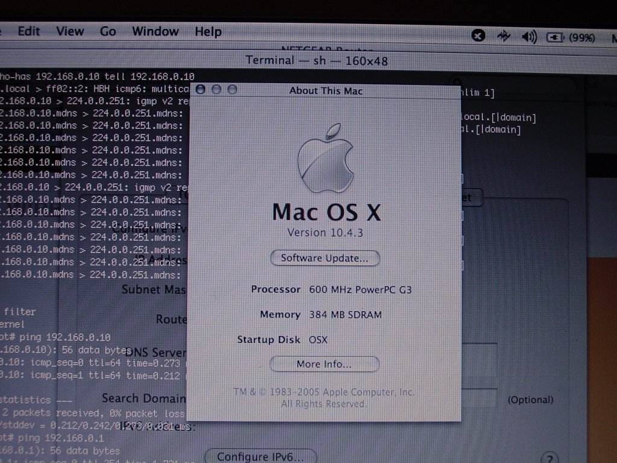
Task: Click the terminal line containing 'HBH icmp6'
Action: click(95, 89)
